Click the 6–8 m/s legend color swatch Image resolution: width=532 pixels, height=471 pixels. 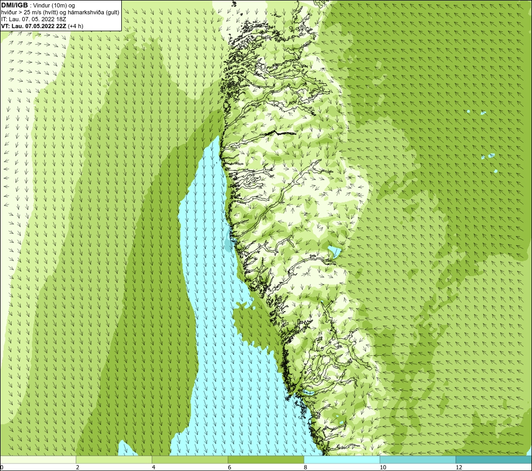(266, 459)
